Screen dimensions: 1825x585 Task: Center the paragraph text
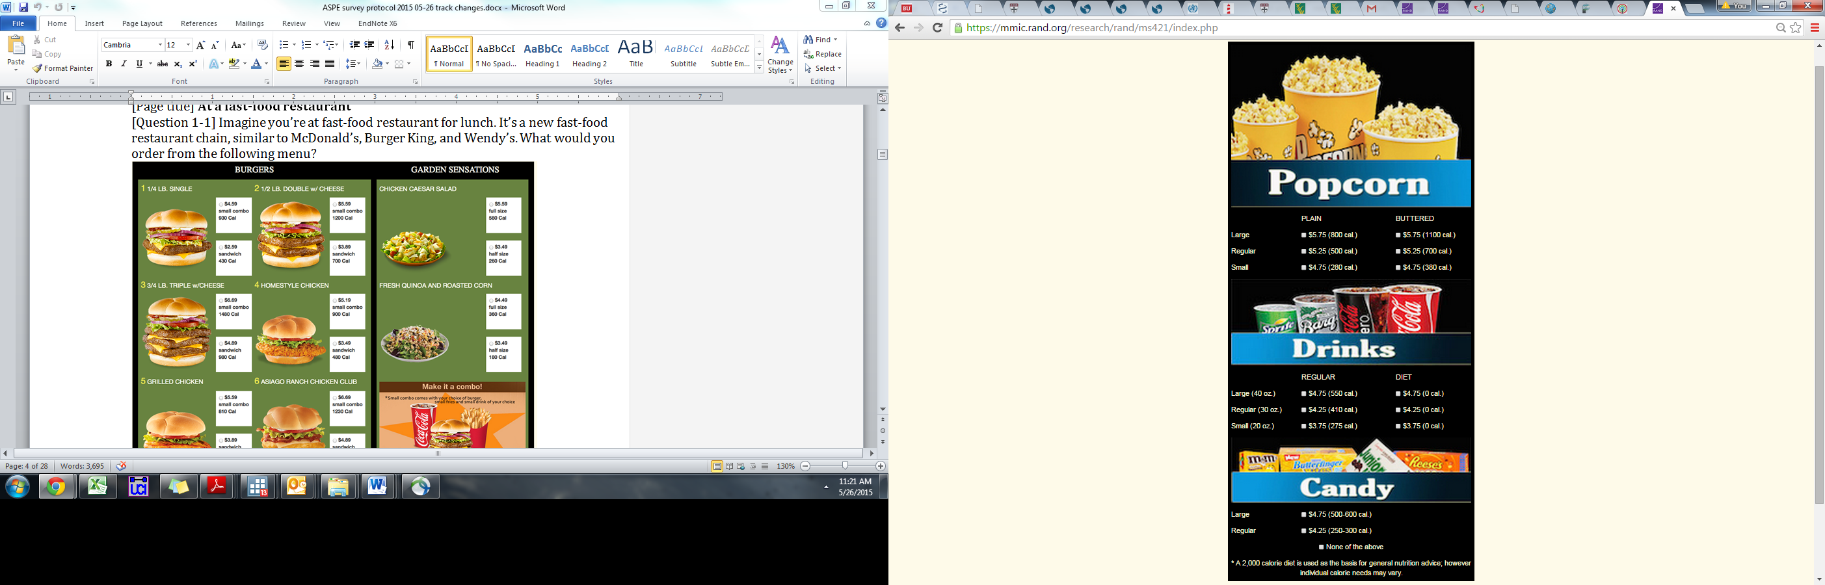click(299, 64)
